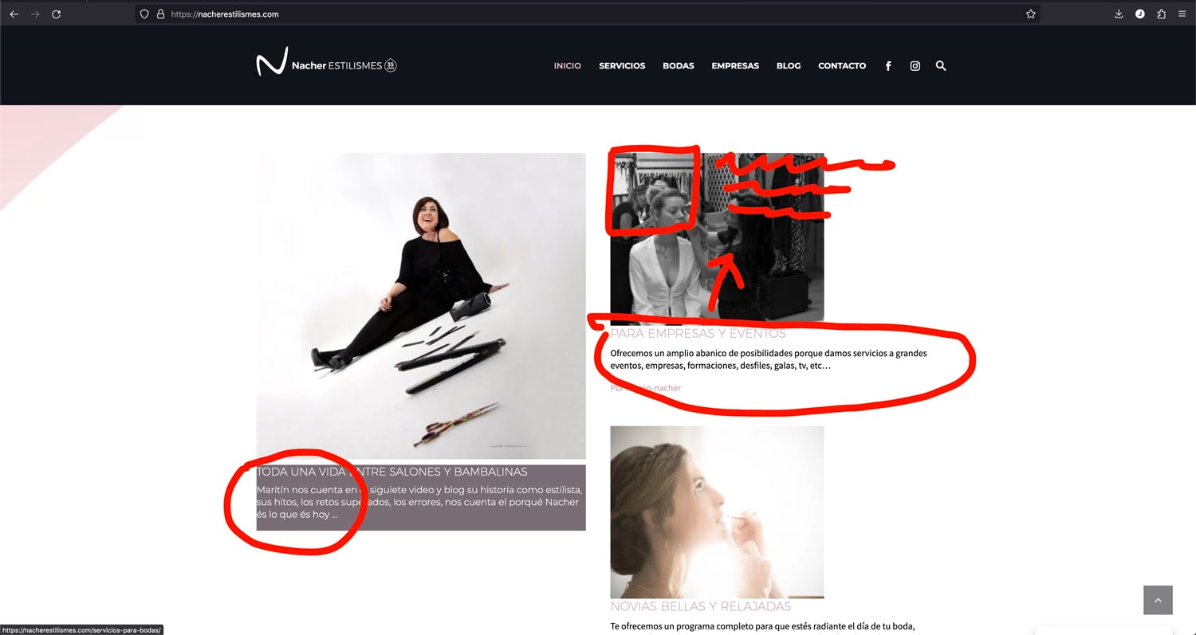Click the scroll-to-top arrow button
Image resolution: width=1196 pixels, height=635 pixels.
(1158, 600)
